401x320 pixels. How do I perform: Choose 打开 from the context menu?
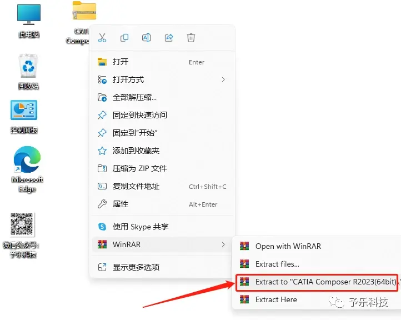(162, 62)
